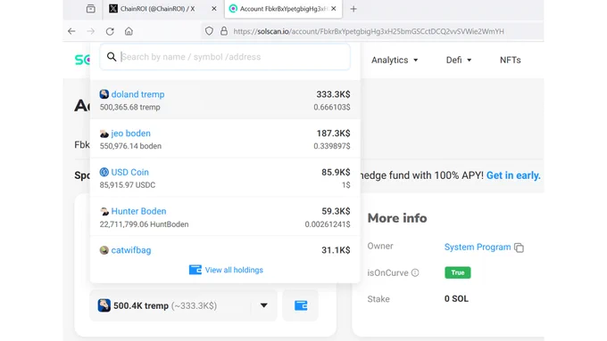Close the ChainROI X tab
This screenshot has height=341, width=607.
pos(214,9)
